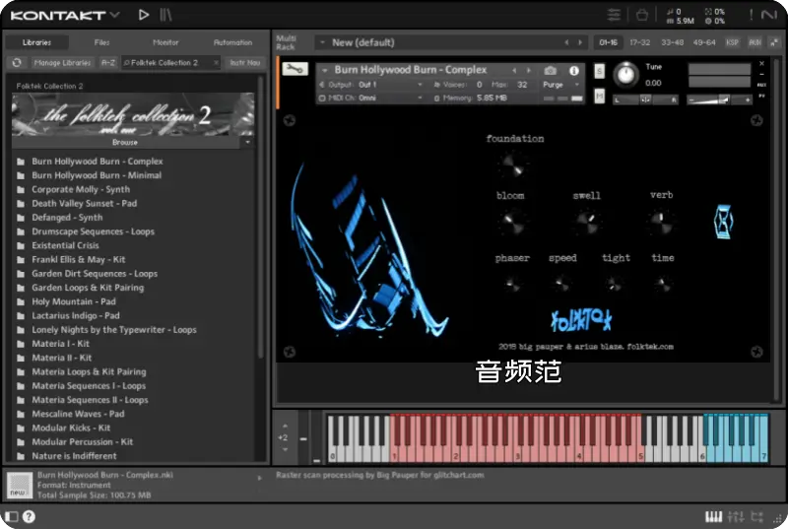Viewport: 788px width, 529px height.
Task: Switch to the Files tab
Action: [x=101, y=42]
